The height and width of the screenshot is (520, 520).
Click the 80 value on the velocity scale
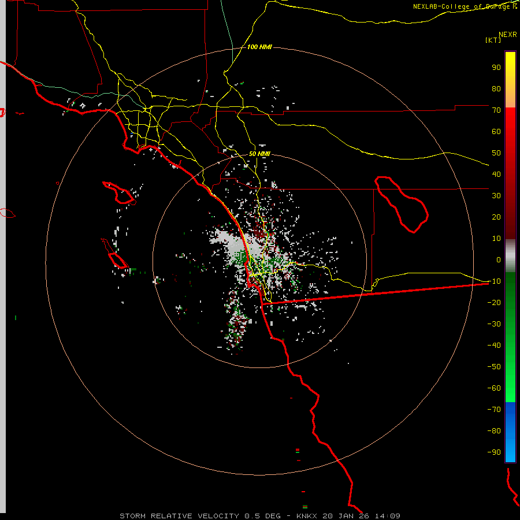(496, 88)
